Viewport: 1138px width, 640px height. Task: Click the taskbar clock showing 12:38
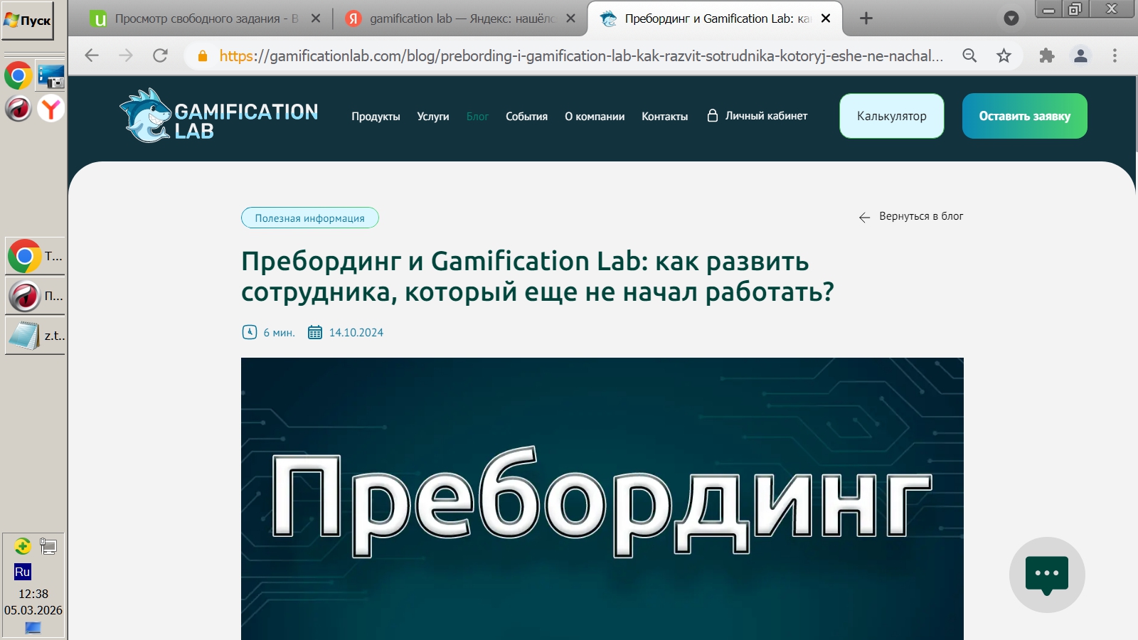[x=33, y=594]
